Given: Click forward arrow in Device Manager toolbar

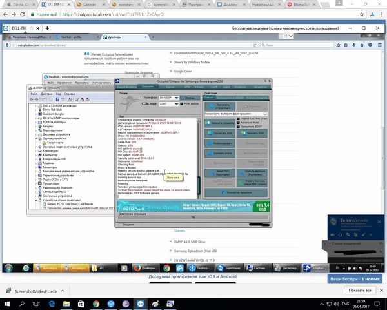Looking at the screenshot, I should 37,99.
